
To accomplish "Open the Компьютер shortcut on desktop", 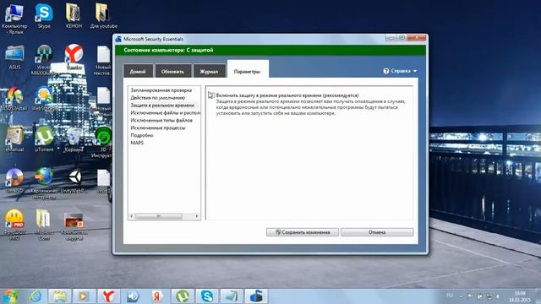I will 14,18.
